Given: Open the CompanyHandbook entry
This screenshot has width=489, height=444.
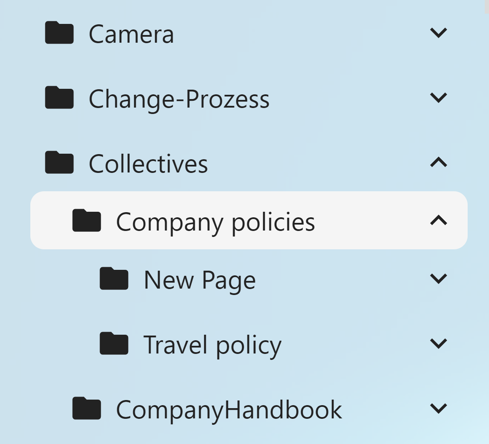Looking at the screenshot, I should (229, 410).
